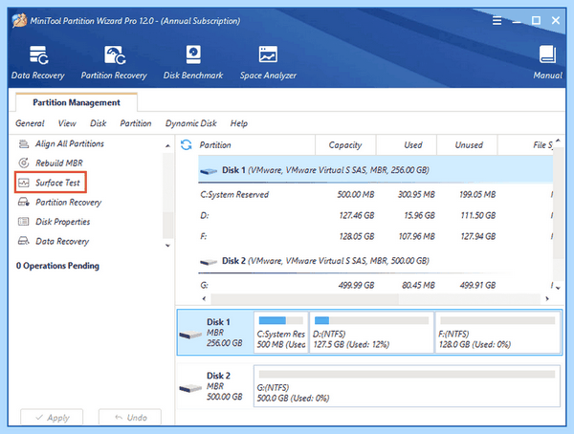The width and height of the screenshot is (574, 434).
Task: Click the Rebuild MBR icon in sidebar
Action: [x=24, y=163]
